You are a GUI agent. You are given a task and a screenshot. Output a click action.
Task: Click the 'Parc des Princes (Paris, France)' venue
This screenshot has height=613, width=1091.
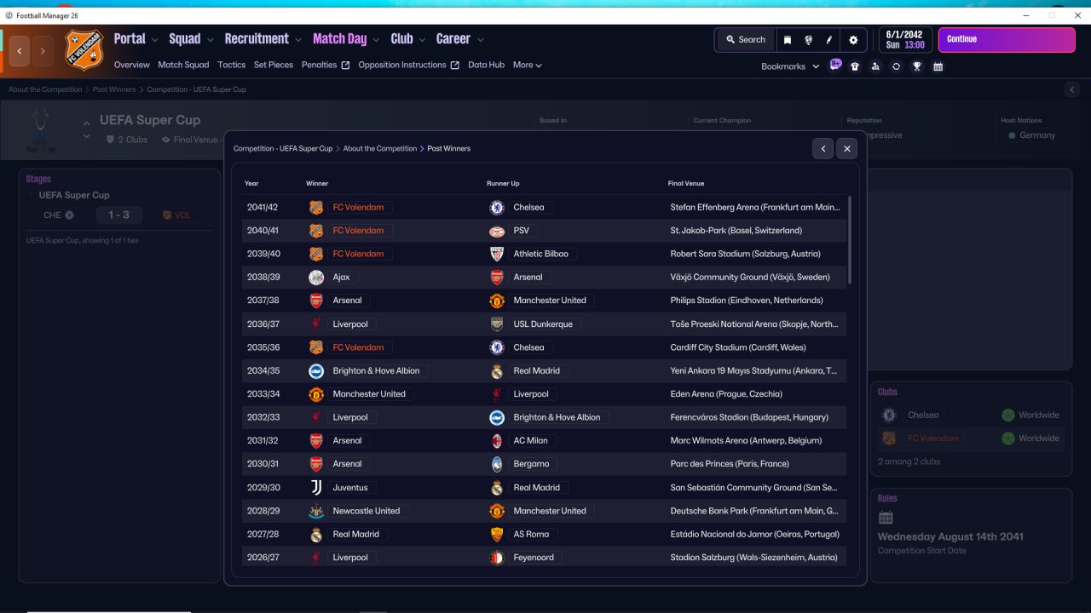click(x=730, y=464)
